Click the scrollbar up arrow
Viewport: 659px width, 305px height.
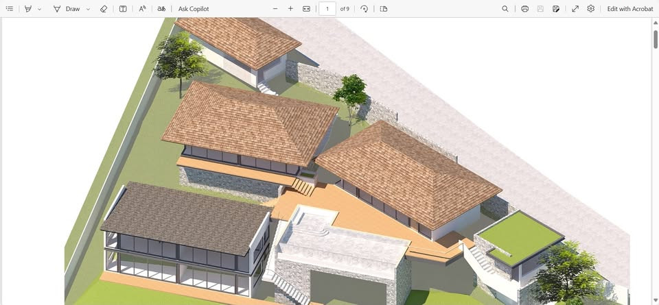(656, 23)
